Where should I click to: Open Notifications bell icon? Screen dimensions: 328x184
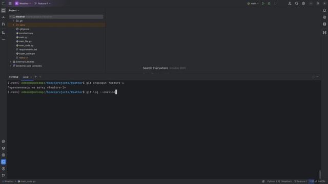[324, 10]
